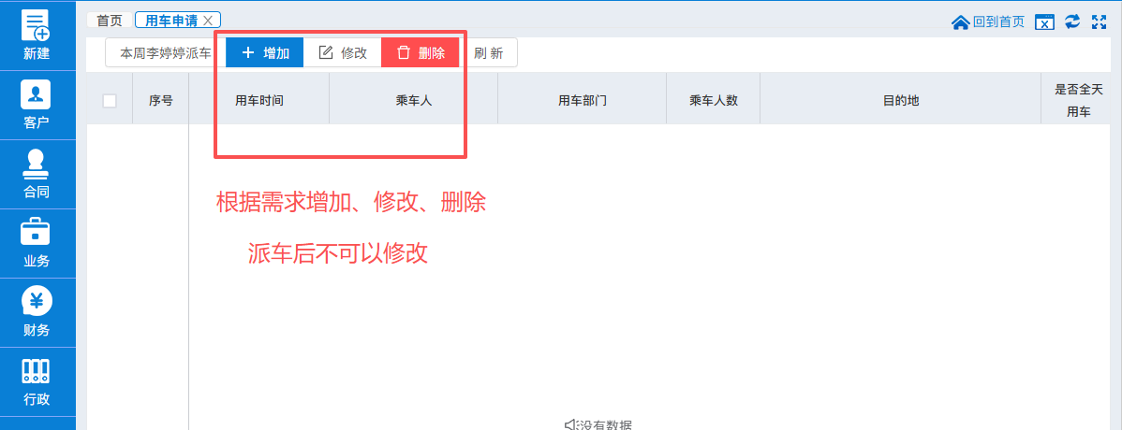Open the 业务 briefcase module
This screenshot has height=430, width=1122.
click(37, 244)
